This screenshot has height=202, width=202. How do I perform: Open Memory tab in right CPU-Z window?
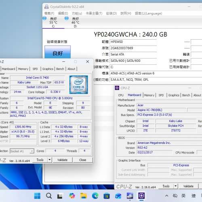[x=149, y=95]
